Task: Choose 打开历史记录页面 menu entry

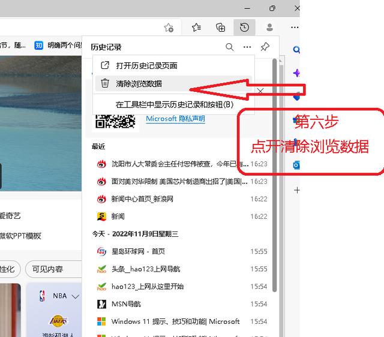Action: coord(173,65)
